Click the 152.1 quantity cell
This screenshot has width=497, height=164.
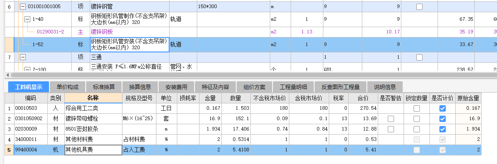[x=236, y=119]
